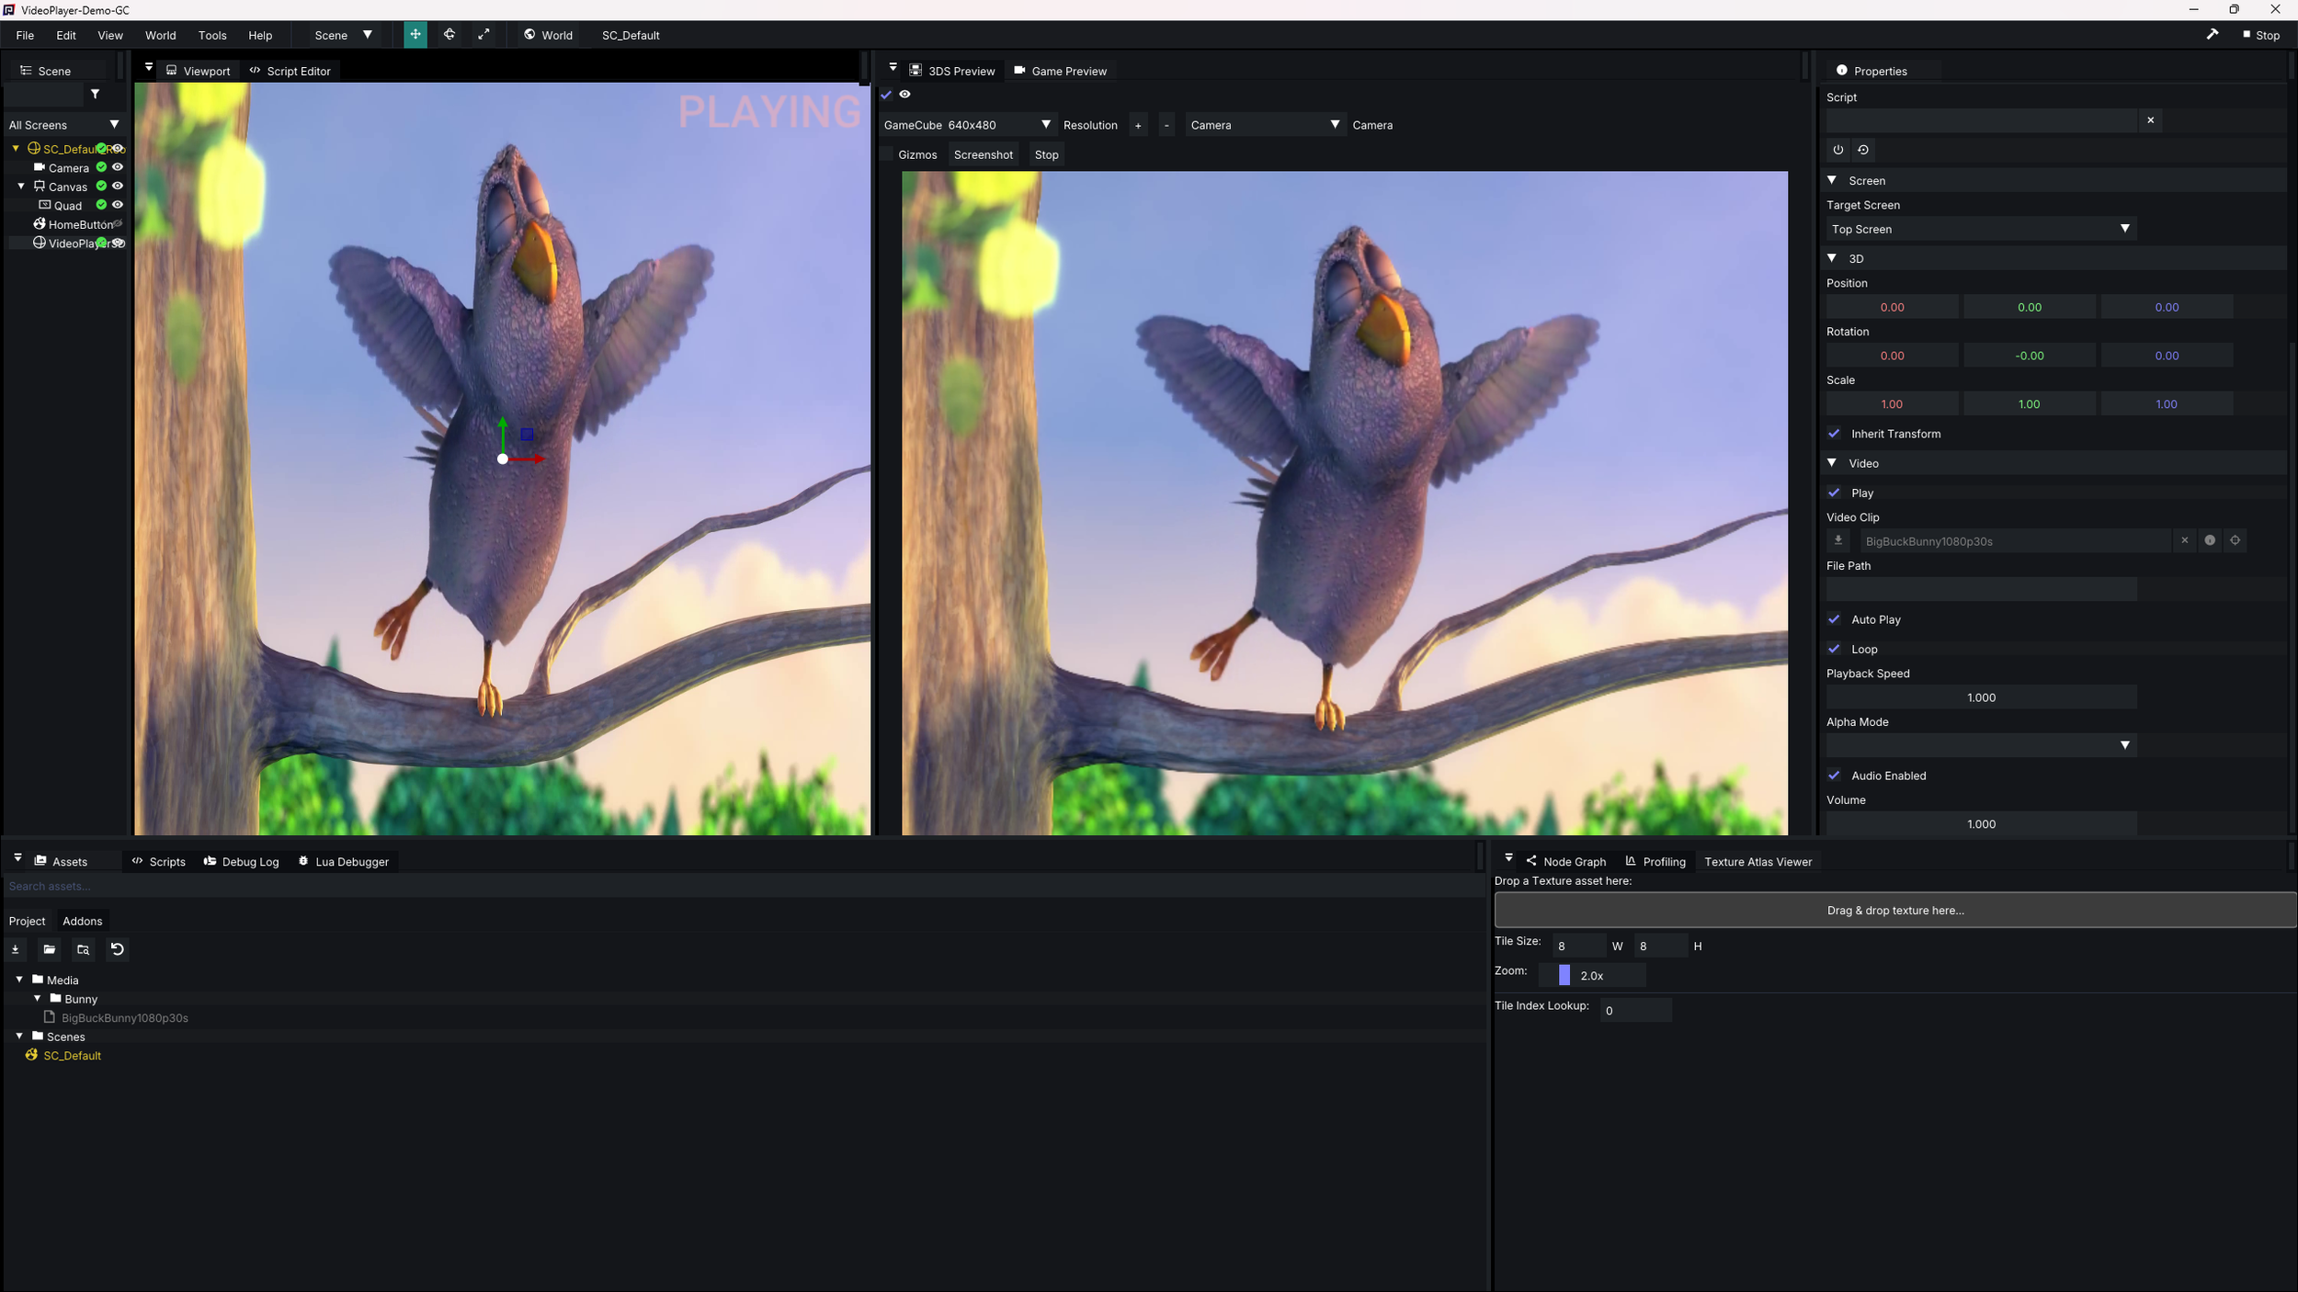Select the scale tool in toolbar
The height and width of the screenshot is (1292, 2298).
(x=483, y=35)
